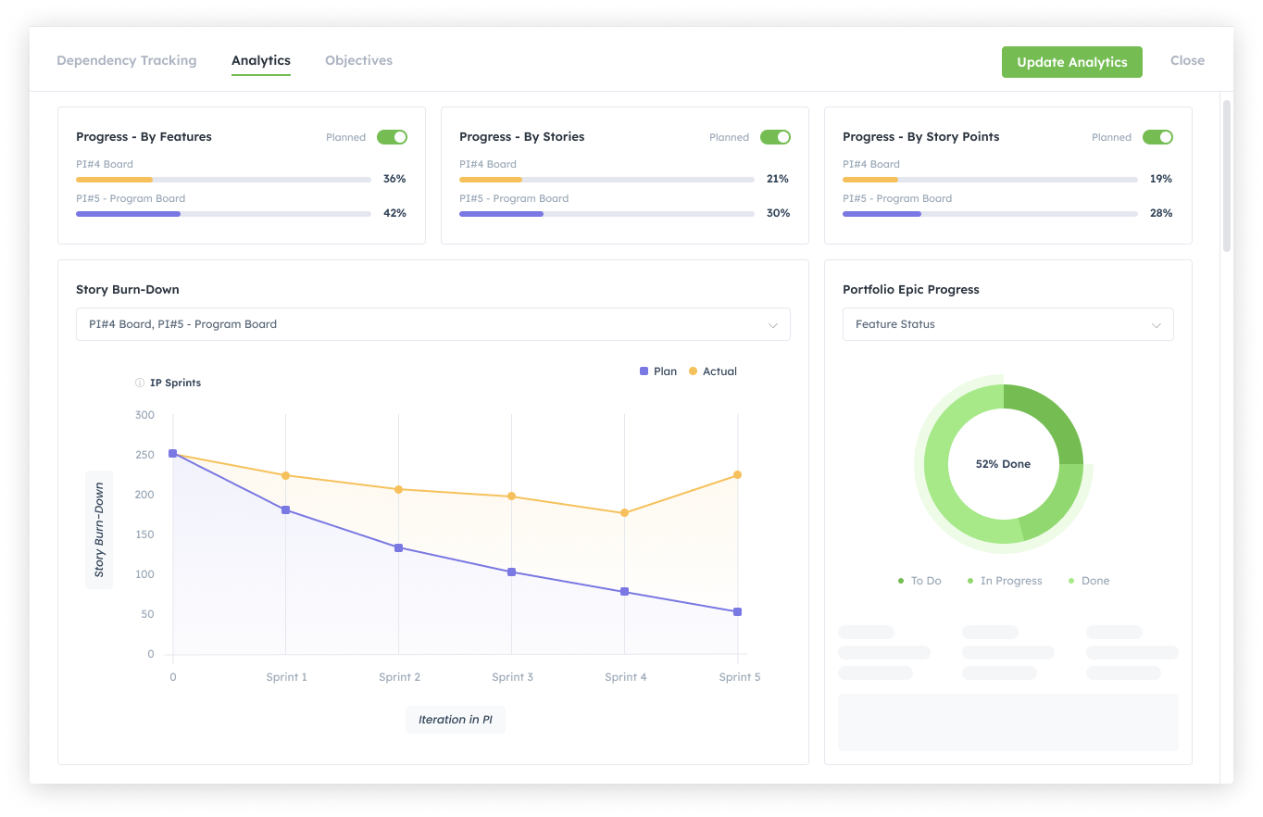Toggle Planned switch for Progress - By Features
The height and width of the screenshot is (817, 1263).
coord(392,137)
